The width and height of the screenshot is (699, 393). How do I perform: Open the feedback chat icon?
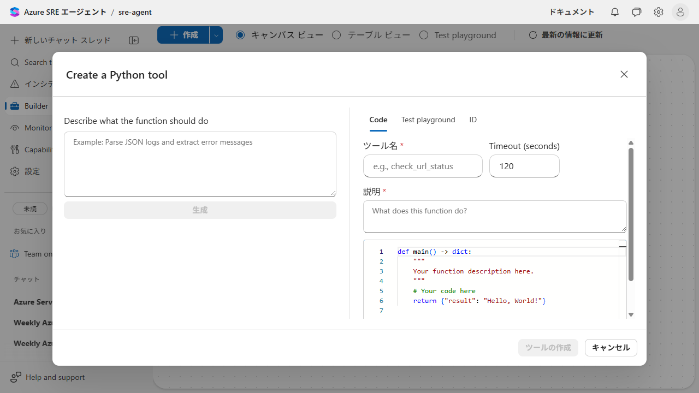637,12
